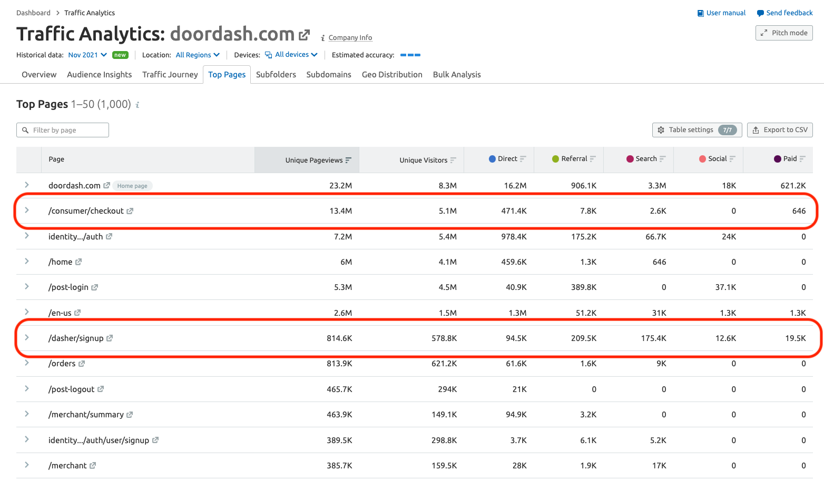The height and width of the screenshot is (481, 824).
Task: Open external link icon for /post-login
Action: pyautogui.click(x=95, y=287)
